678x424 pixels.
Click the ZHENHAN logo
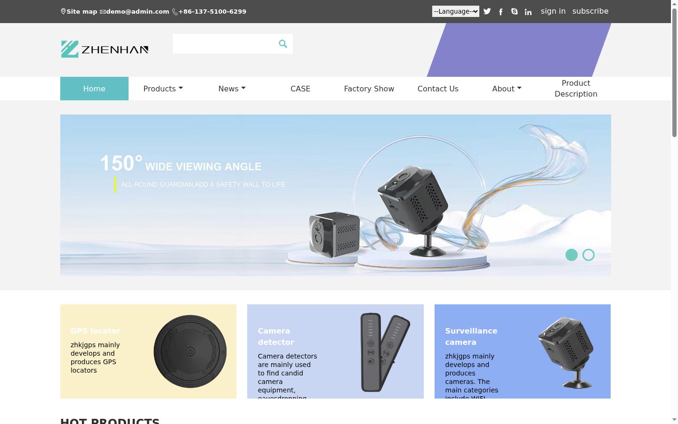coord(105,49)
